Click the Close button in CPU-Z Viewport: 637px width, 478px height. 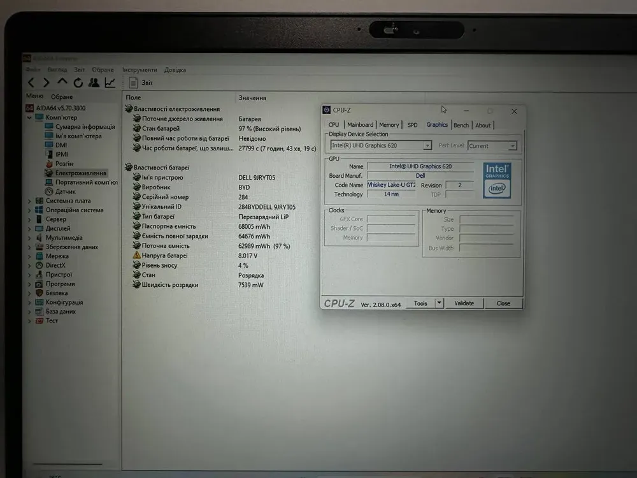(503, 303)
